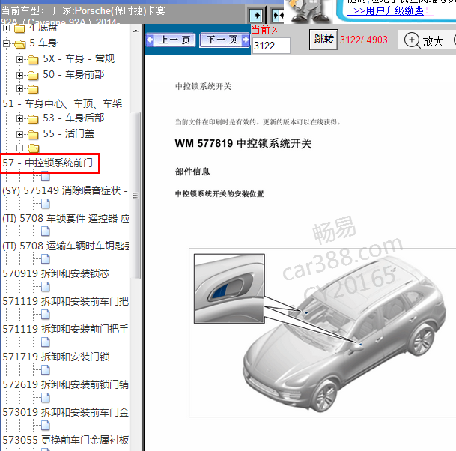Click the heading 'WM 577819 中控锁系统开关'
This screenshot has width=456, height=451.
tap(243, 143)
